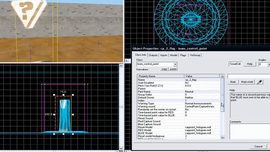Open the Inputs tab

tap(164, 55)
